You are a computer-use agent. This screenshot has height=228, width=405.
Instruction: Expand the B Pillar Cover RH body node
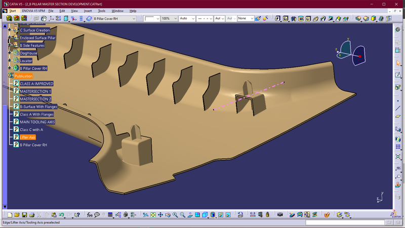10,68
